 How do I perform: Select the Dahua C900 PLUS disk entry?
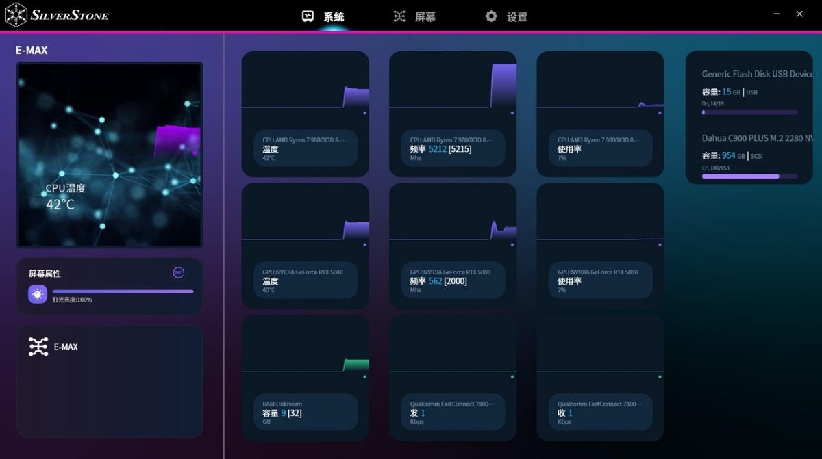[x=749, y=157]
